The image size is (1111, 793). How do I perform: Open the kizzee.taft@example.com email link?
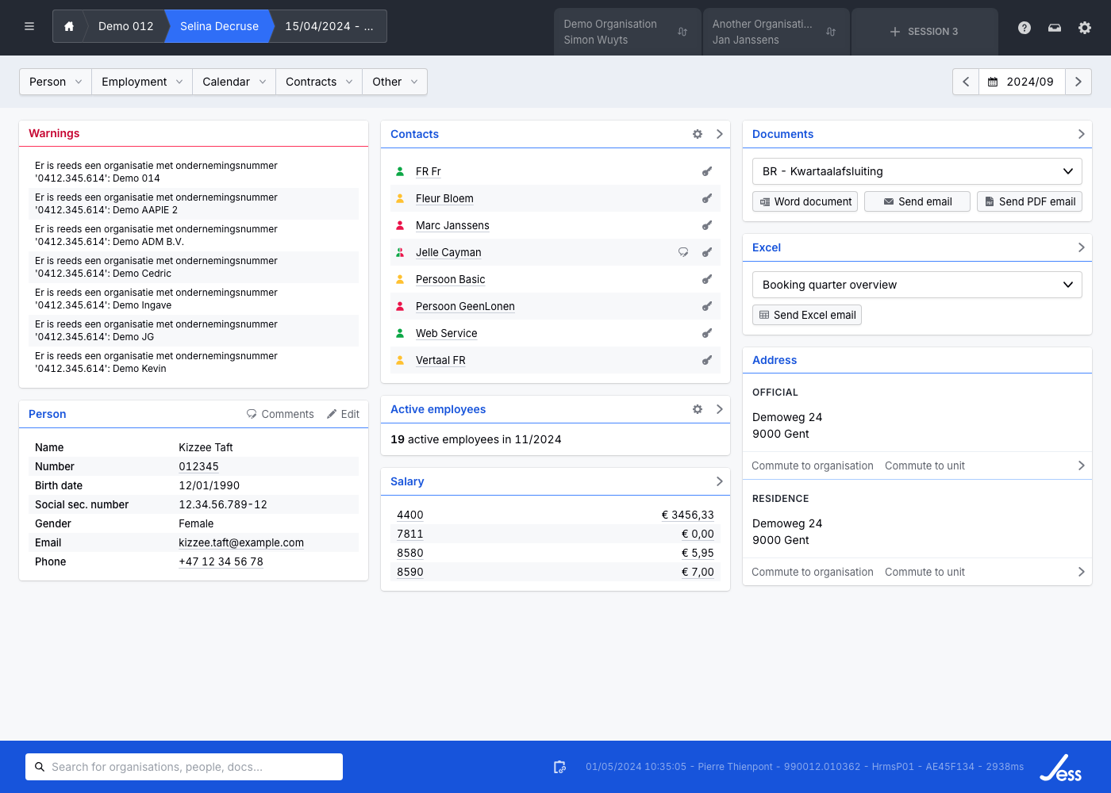click(x=241, y=542)
